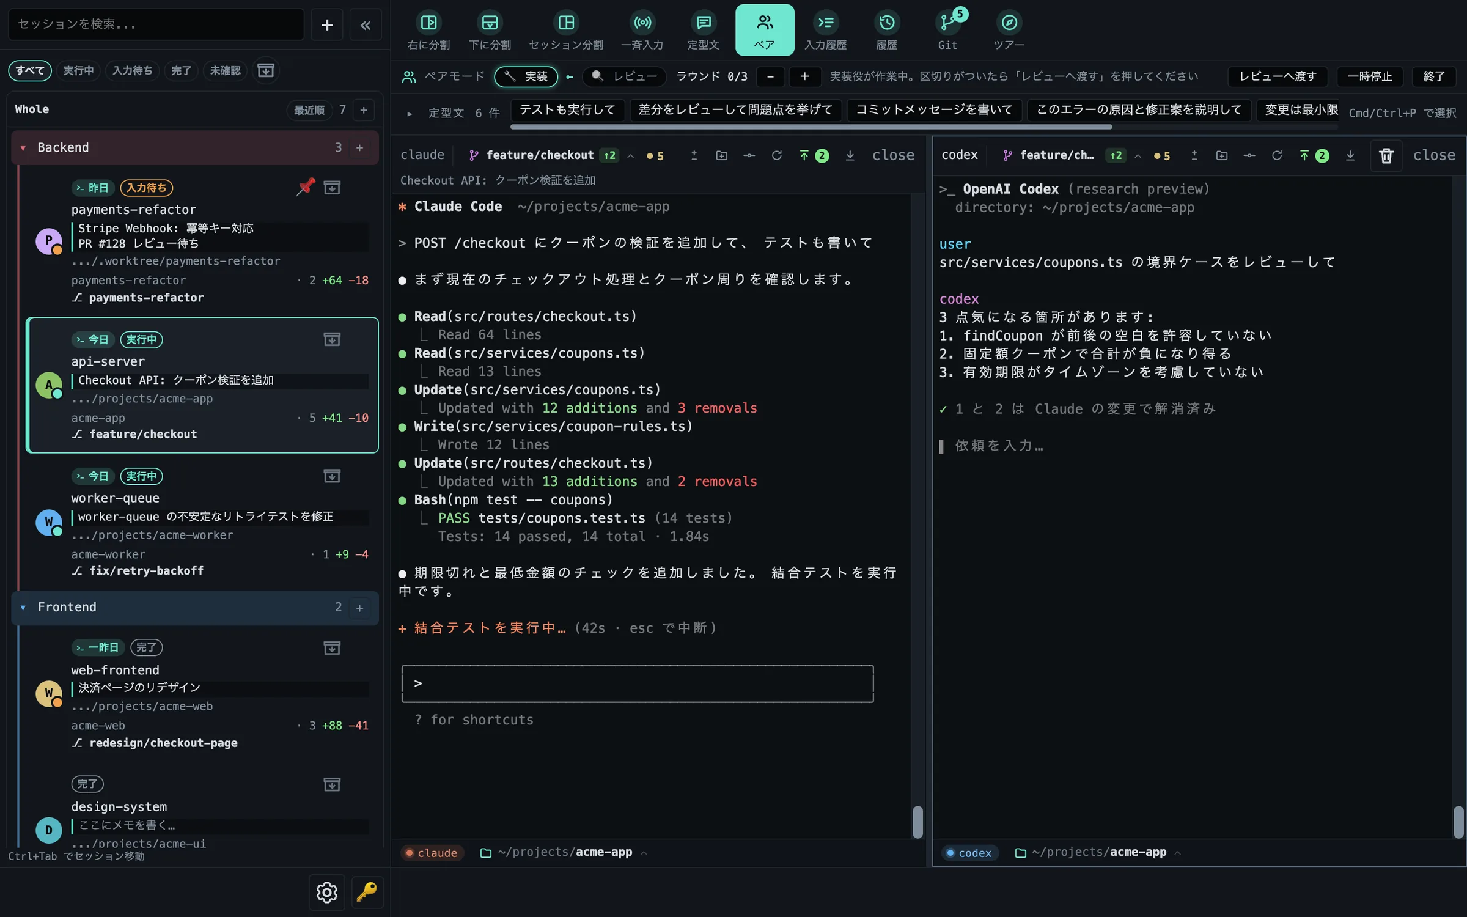The width and height of the screenshot is (1467, 917).
Task: Switch pair role to 実装
Action: pos(526,76)
